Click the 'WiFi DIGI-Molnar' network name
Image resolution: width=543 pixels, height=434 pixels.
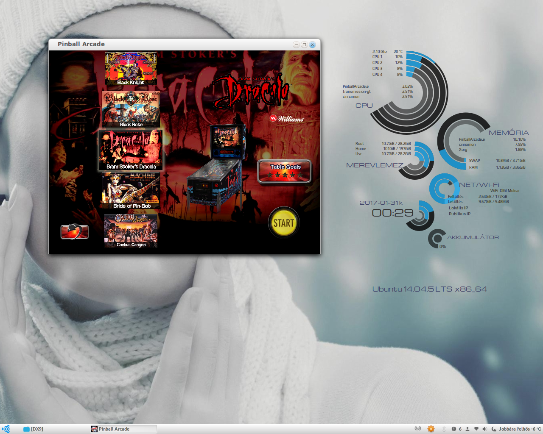(x=505, y=191)
